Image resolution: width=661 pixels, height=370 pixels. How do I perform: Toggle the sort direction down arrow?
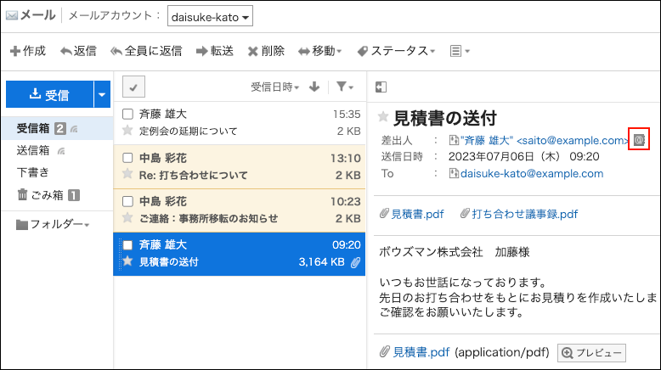pyautogui.click(x=314, y=87)
